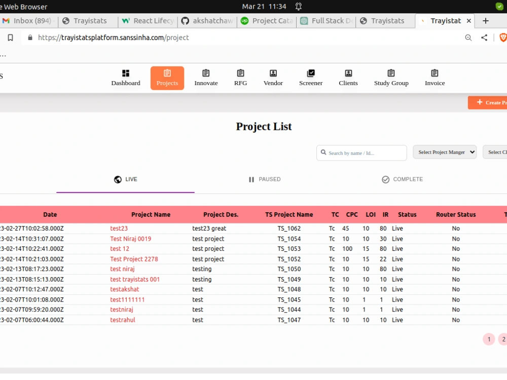
Task: Click the site lock icon
Action: [30, 38]
